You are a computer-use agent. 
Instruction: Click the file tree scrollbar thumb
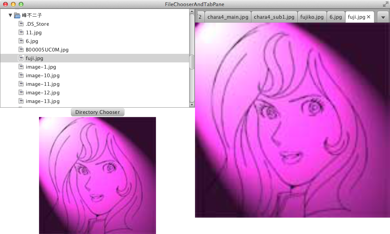point(192,62)
